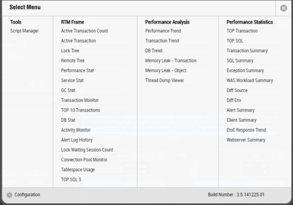Open Memory Leak - Object analysis
Viewport: 293px width, 205px height.
pyautogui.click(x=166, y=70)
